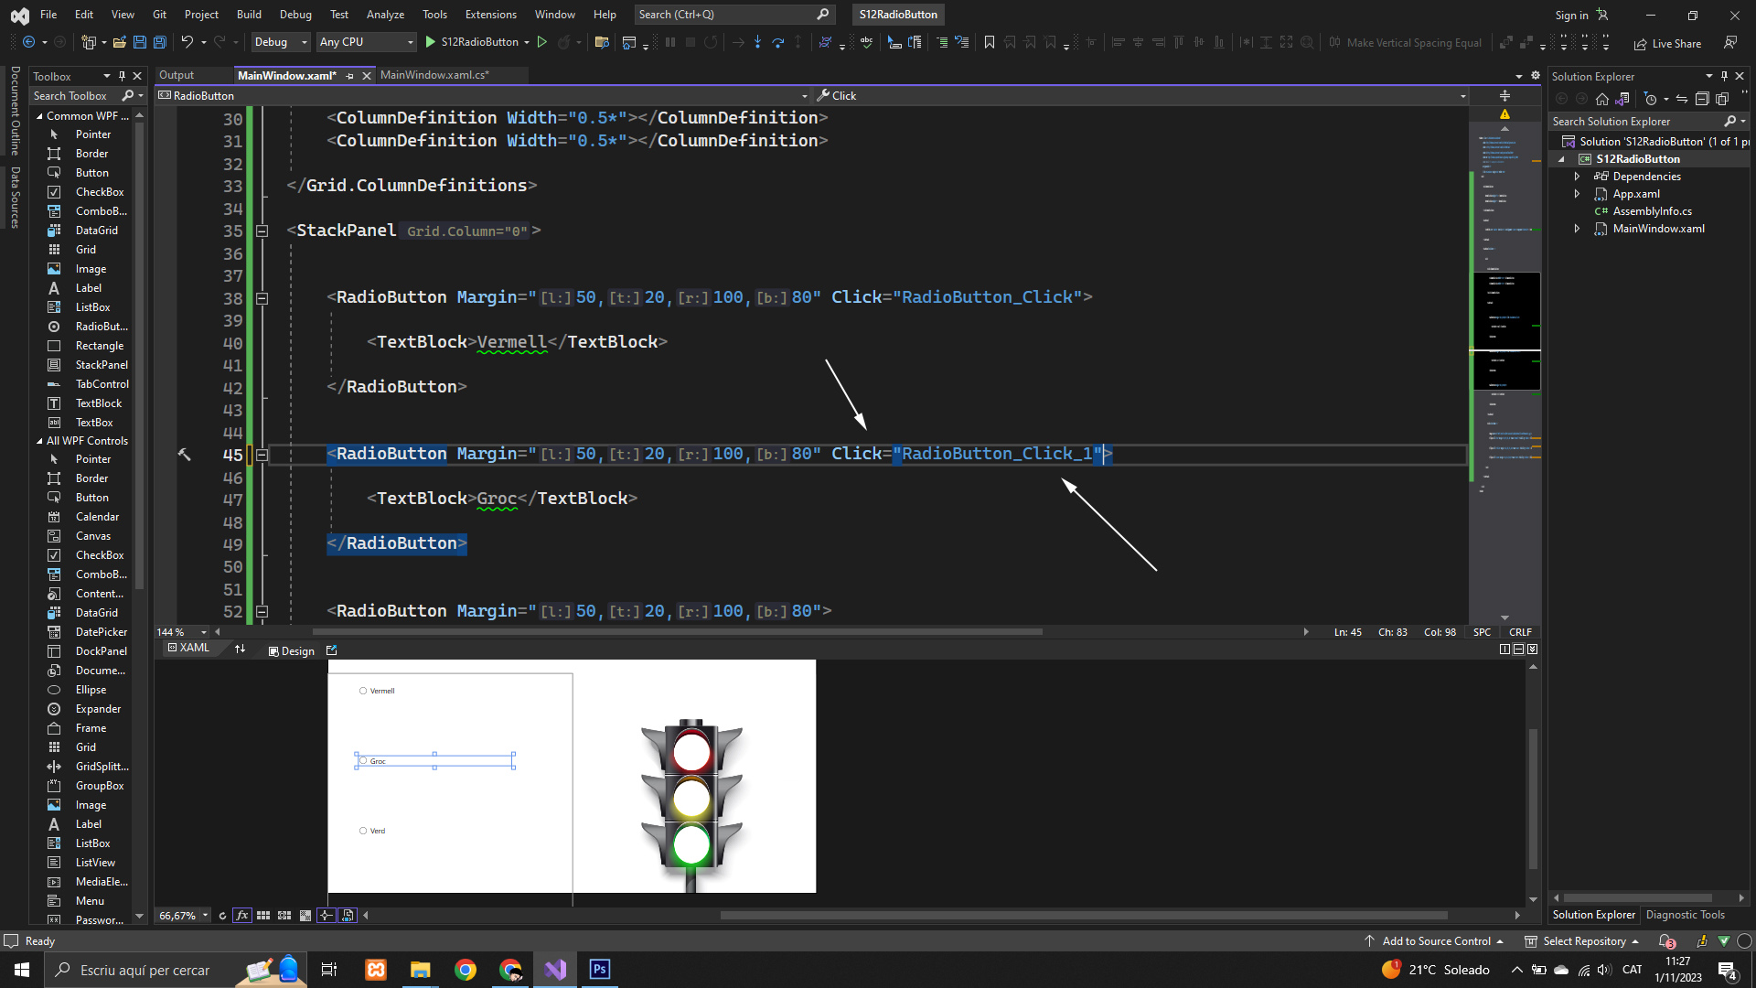Toggle show snap grid in designer

point(263,915)
